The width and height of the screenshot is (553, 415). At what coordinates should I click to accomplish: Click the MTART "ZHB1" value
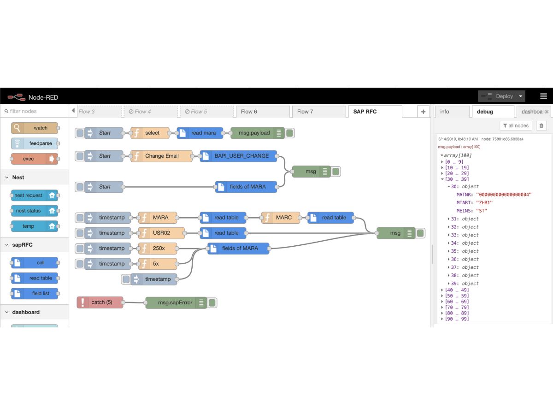[484, 202]
